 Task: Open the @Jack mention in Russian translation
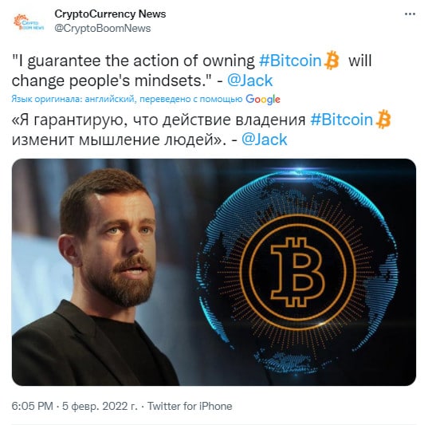pyautogui.click(x=265, y=140)
